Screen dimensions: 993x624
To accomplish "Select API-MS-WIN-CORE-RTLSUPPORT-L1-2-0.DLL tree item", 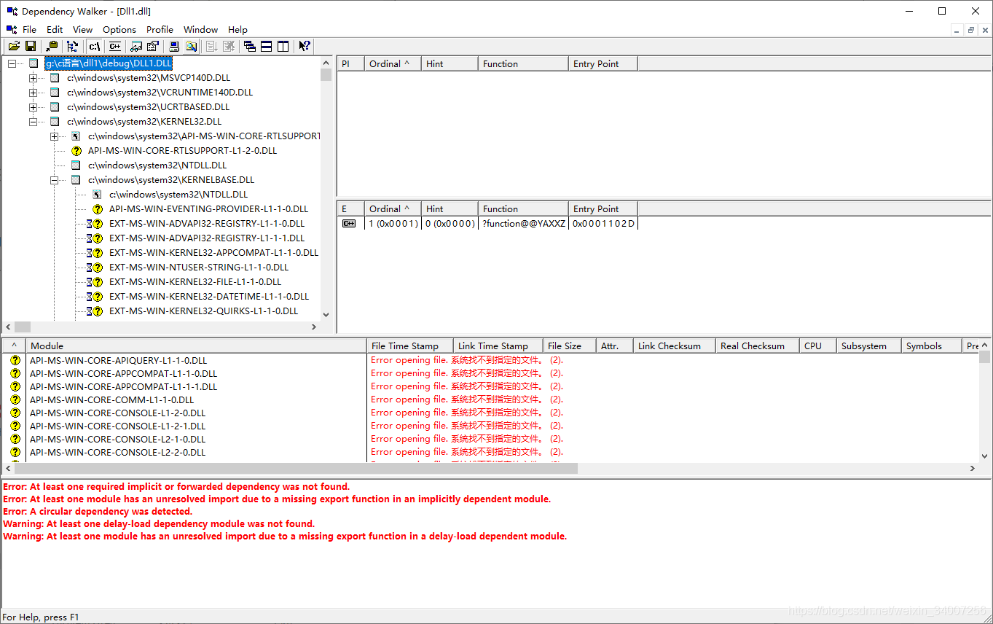I will pyautogui.click(x=182, y=151).
